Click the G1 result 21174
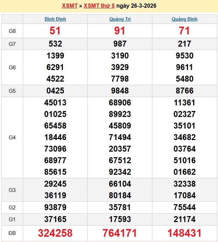The width and height of the screenshot is (218, 242). [184, 219]
